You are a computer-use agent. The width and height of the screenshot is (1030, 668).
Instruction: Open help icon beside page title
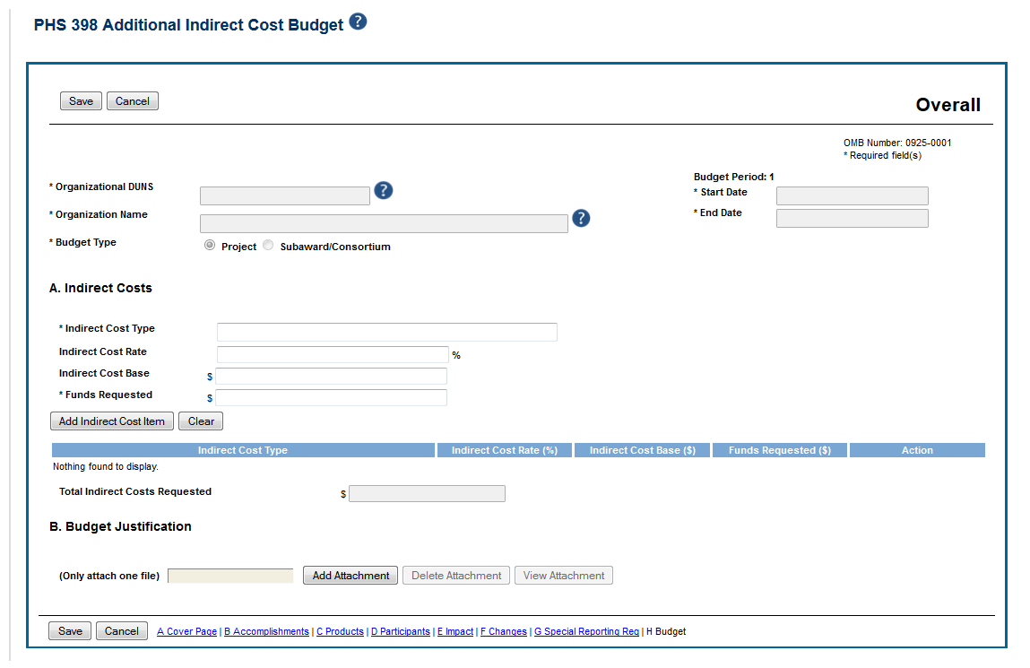tap(358, 22)
